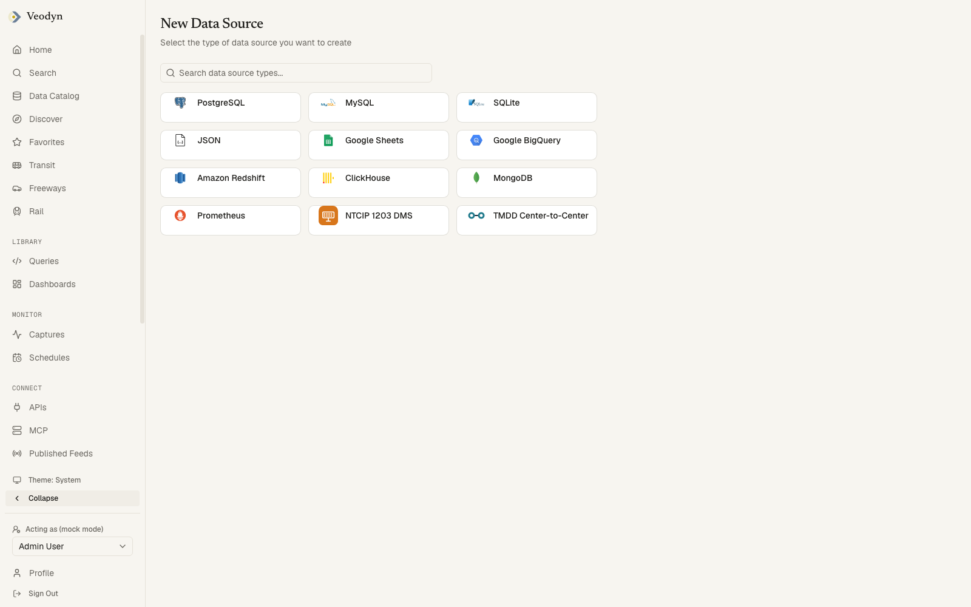
Task: Open Dashboards in Library section
Action: point(72,284)
